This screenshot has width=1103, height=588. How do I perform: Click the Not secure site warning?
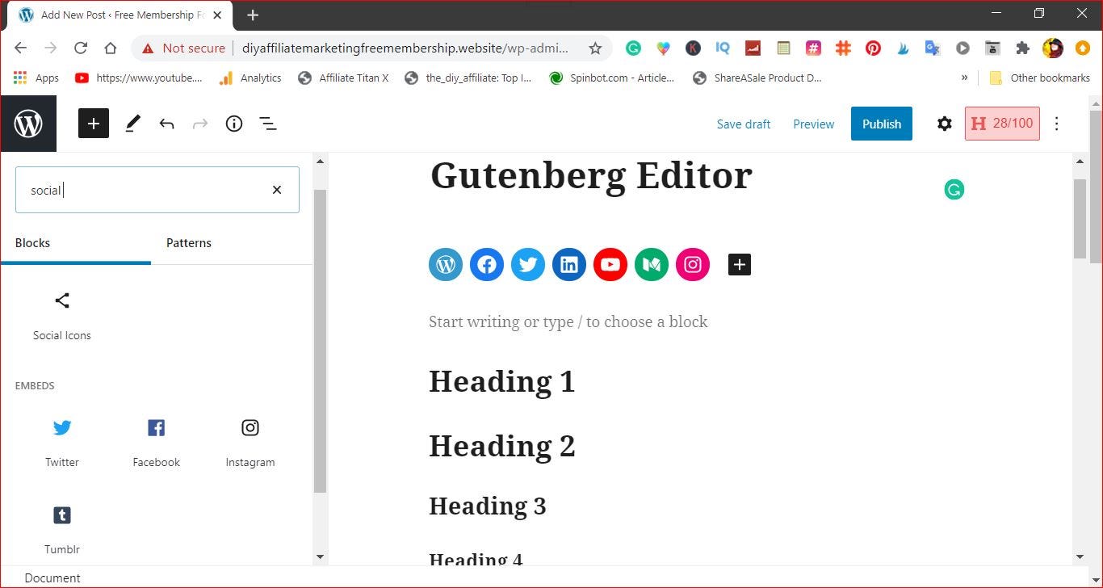(x=183, y=48)
